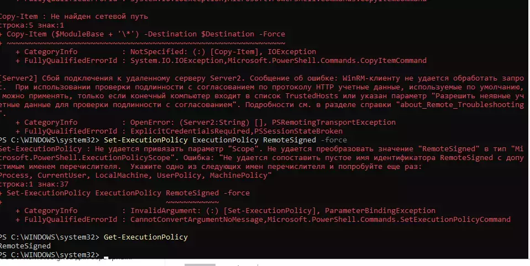The height and width of the screenshot is (266, 530).
Task: Click 'LocalMachine' in the enumerator names list
Action: pos(122,175)
